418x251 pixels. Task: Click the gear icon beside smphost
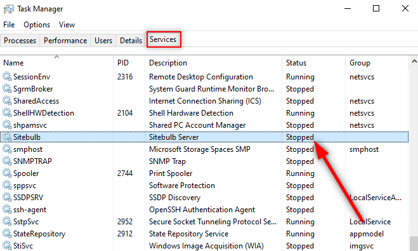click(7, 149)
